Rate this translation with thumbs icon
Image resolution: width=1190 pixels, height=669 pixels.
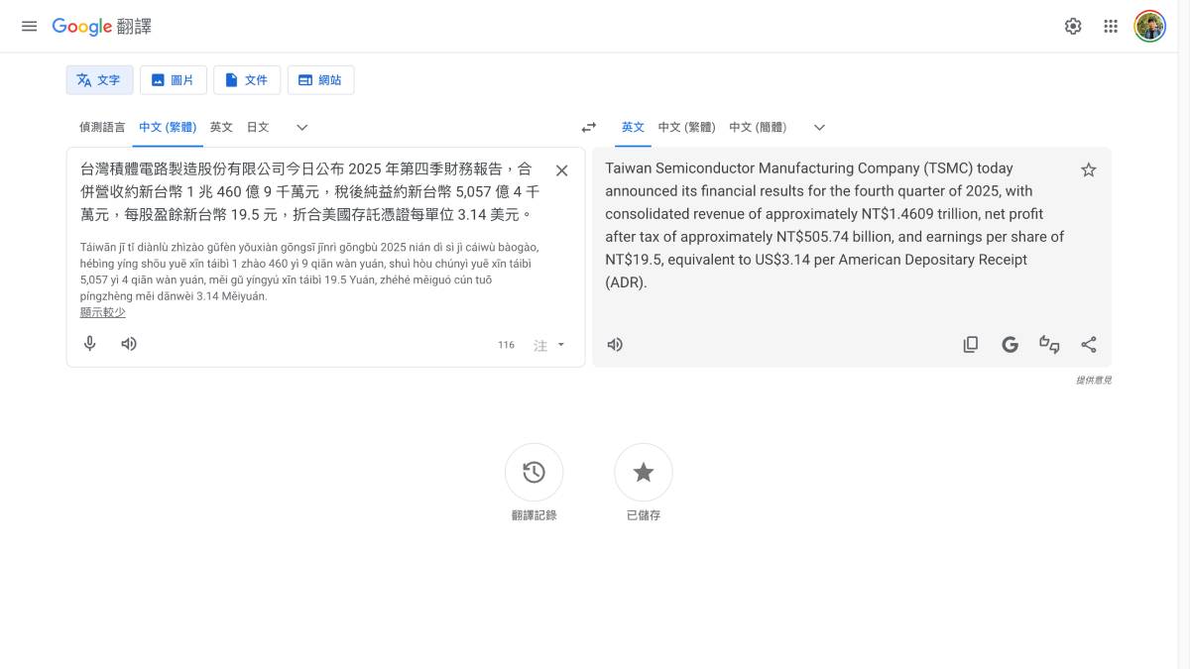(1049, 345)
